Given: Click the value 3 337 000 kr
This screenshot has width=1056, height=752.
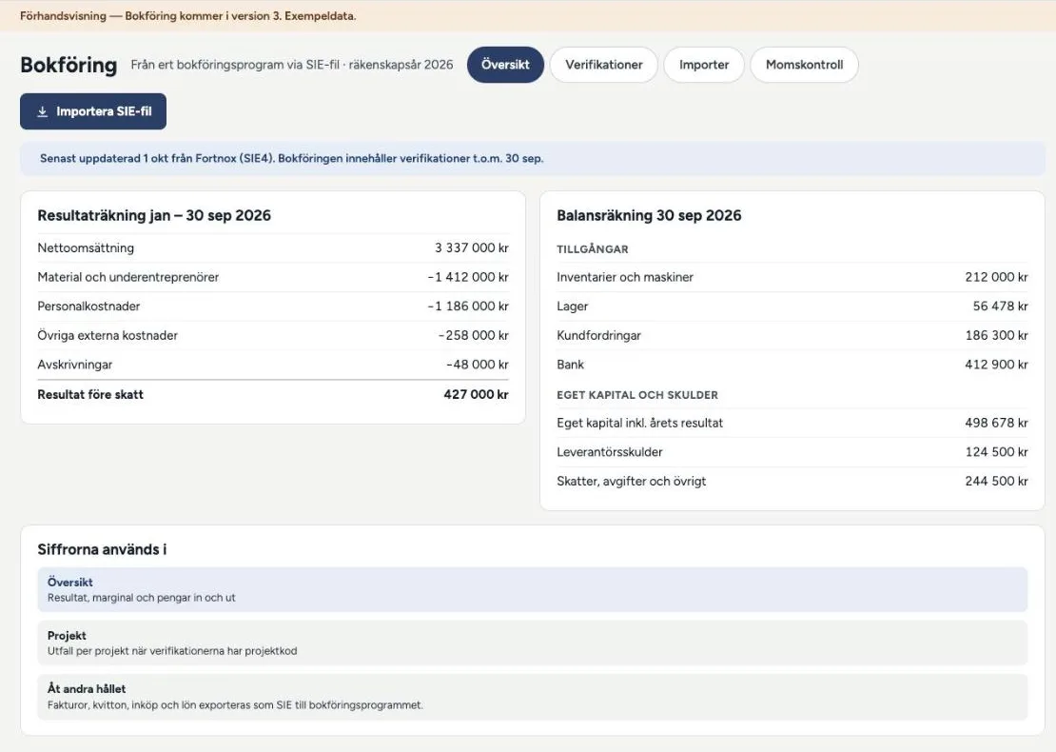Looking at the screenshot, I should pos(472,248).
